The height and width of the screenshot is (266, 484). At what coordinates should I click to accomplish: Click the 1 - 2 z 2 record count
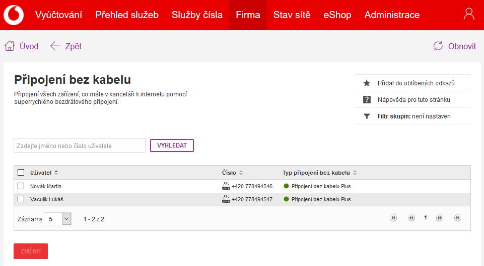click(94, 219)
